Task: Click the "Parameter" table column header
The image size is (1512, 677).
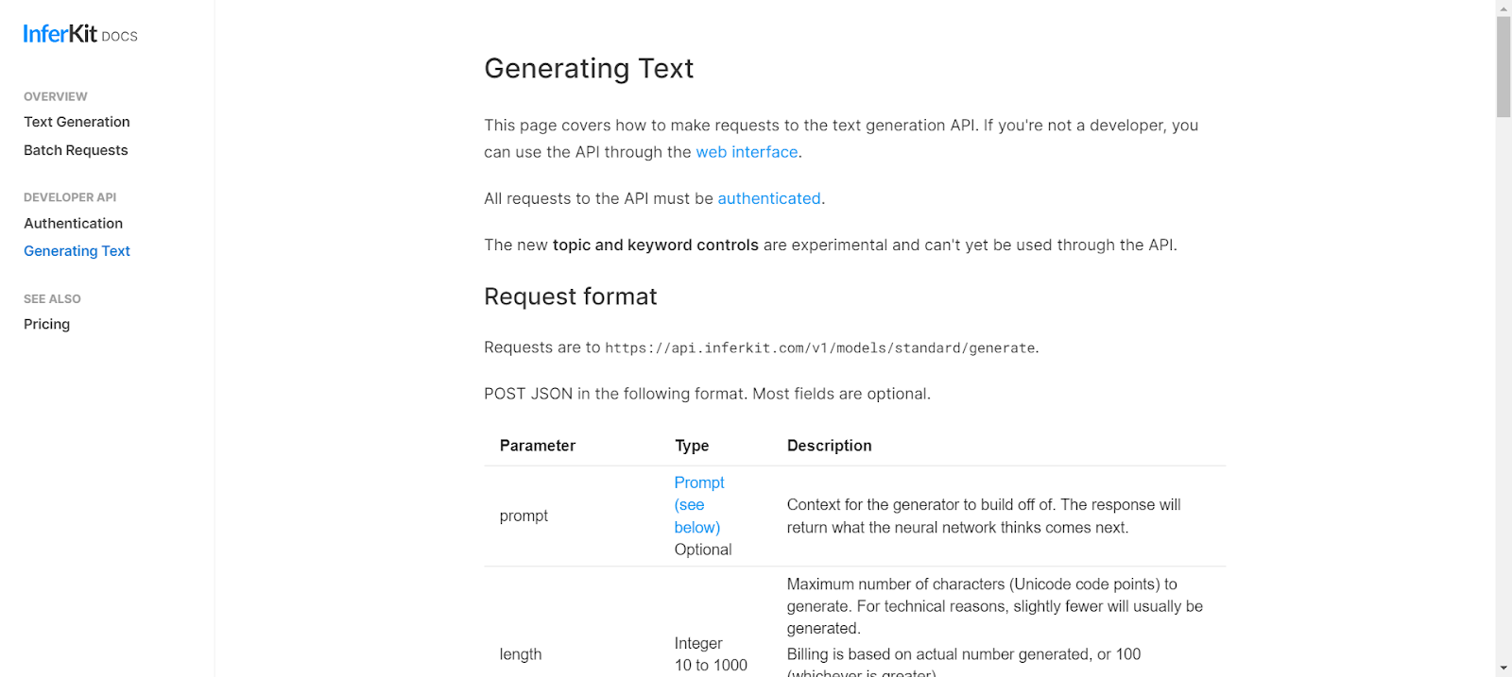Action: coord(537,446)
